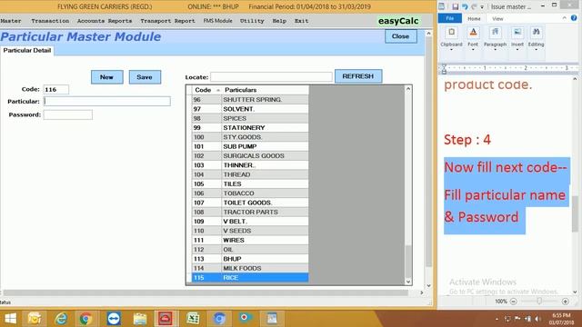Select the TOBACCO row

[x=250, y=193]
